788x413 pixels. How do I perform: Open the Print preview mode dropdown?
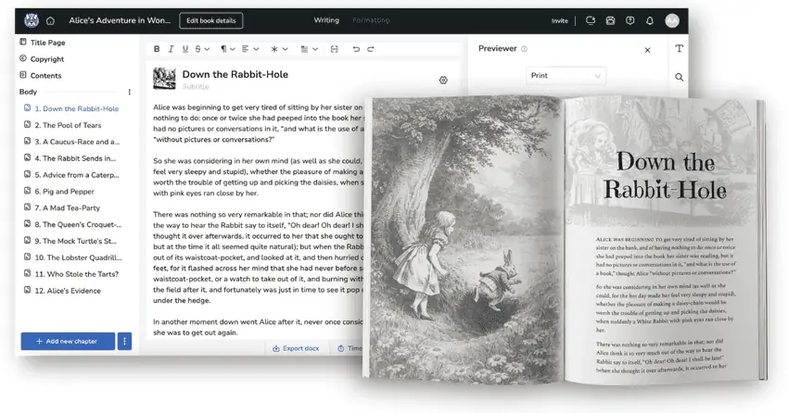click(x=566, y=76)
